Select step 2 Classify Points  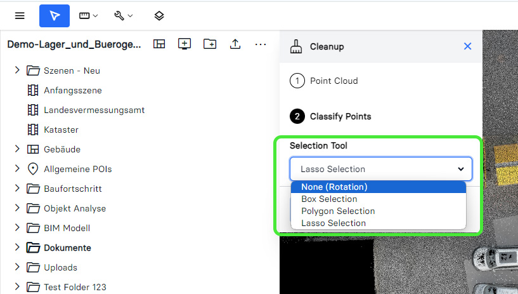[340, 116]
